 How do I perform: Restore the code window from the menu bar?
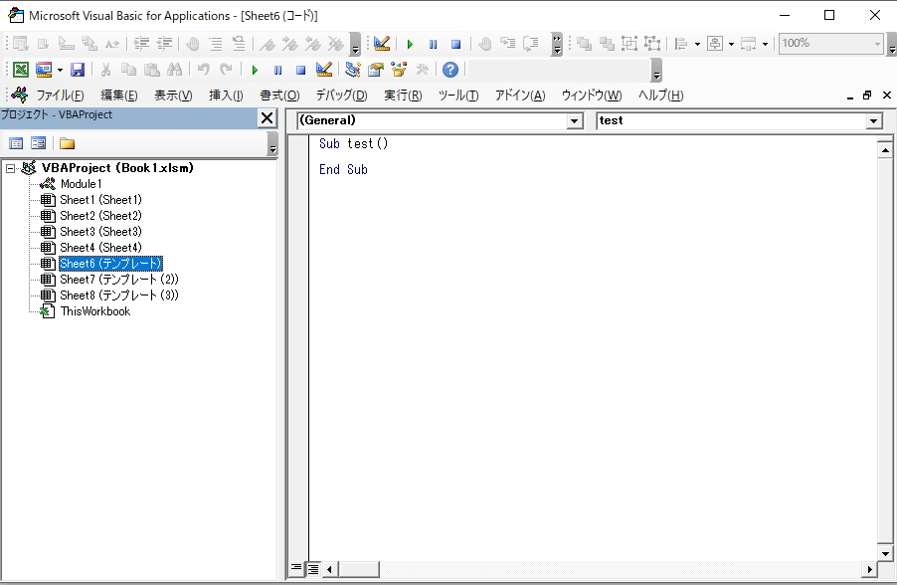(867, 96)
